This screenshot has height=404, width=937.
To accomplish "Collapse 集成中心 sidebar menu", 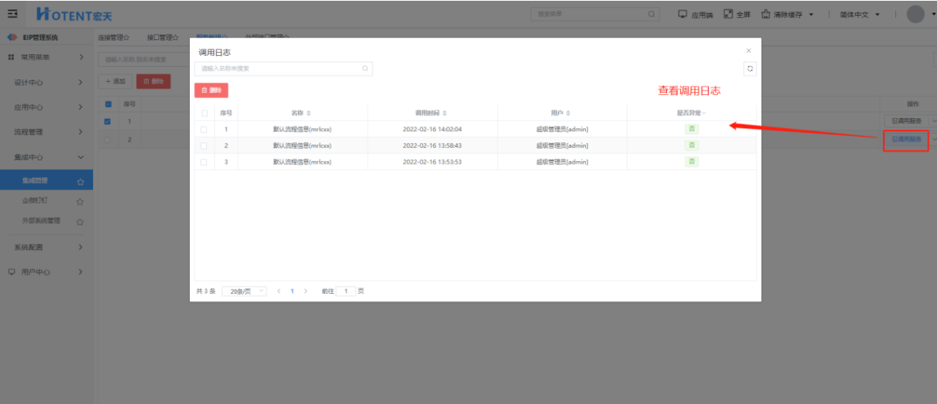I will (80, 157).
